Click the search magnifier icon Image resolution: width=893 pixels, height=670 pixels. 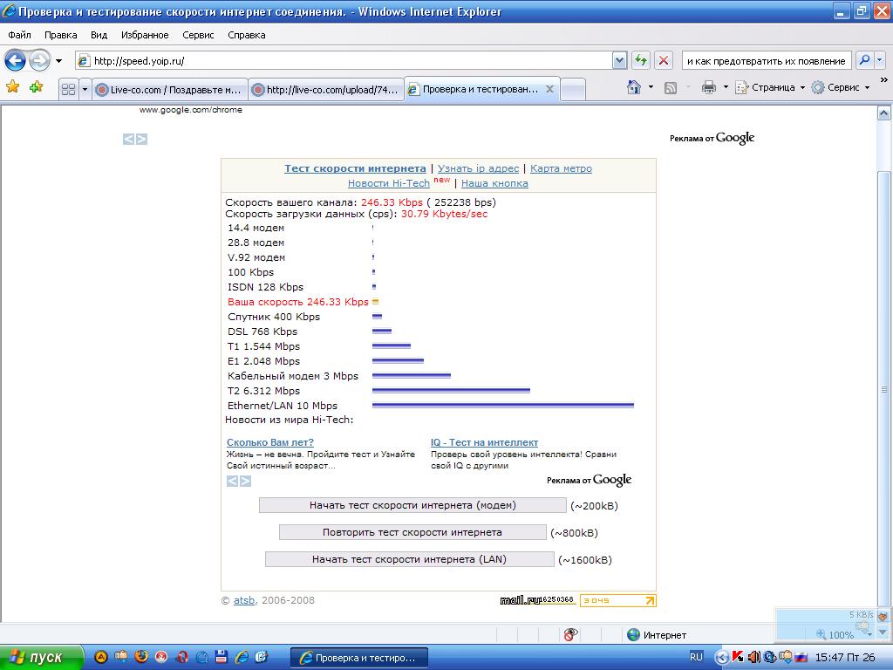click(862, 60)
